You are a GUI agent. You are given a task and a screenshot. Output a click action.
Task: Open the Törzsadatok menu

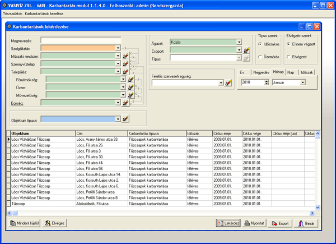point(13,13)
